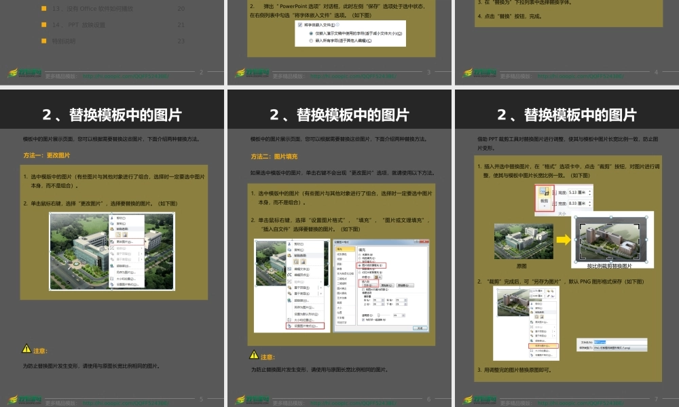The height and width of the screenshot is (407, 679).
Task: Click the TOC row 13、没有 Office 软件如何播放
Action: point(113,9)
